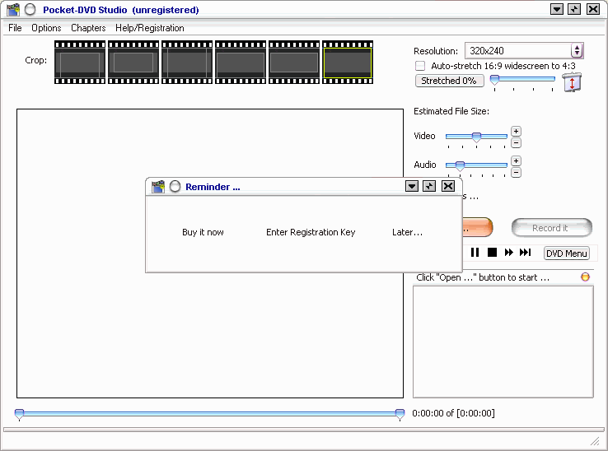
Task: Click the DVD Menu button
Action: 567,253
